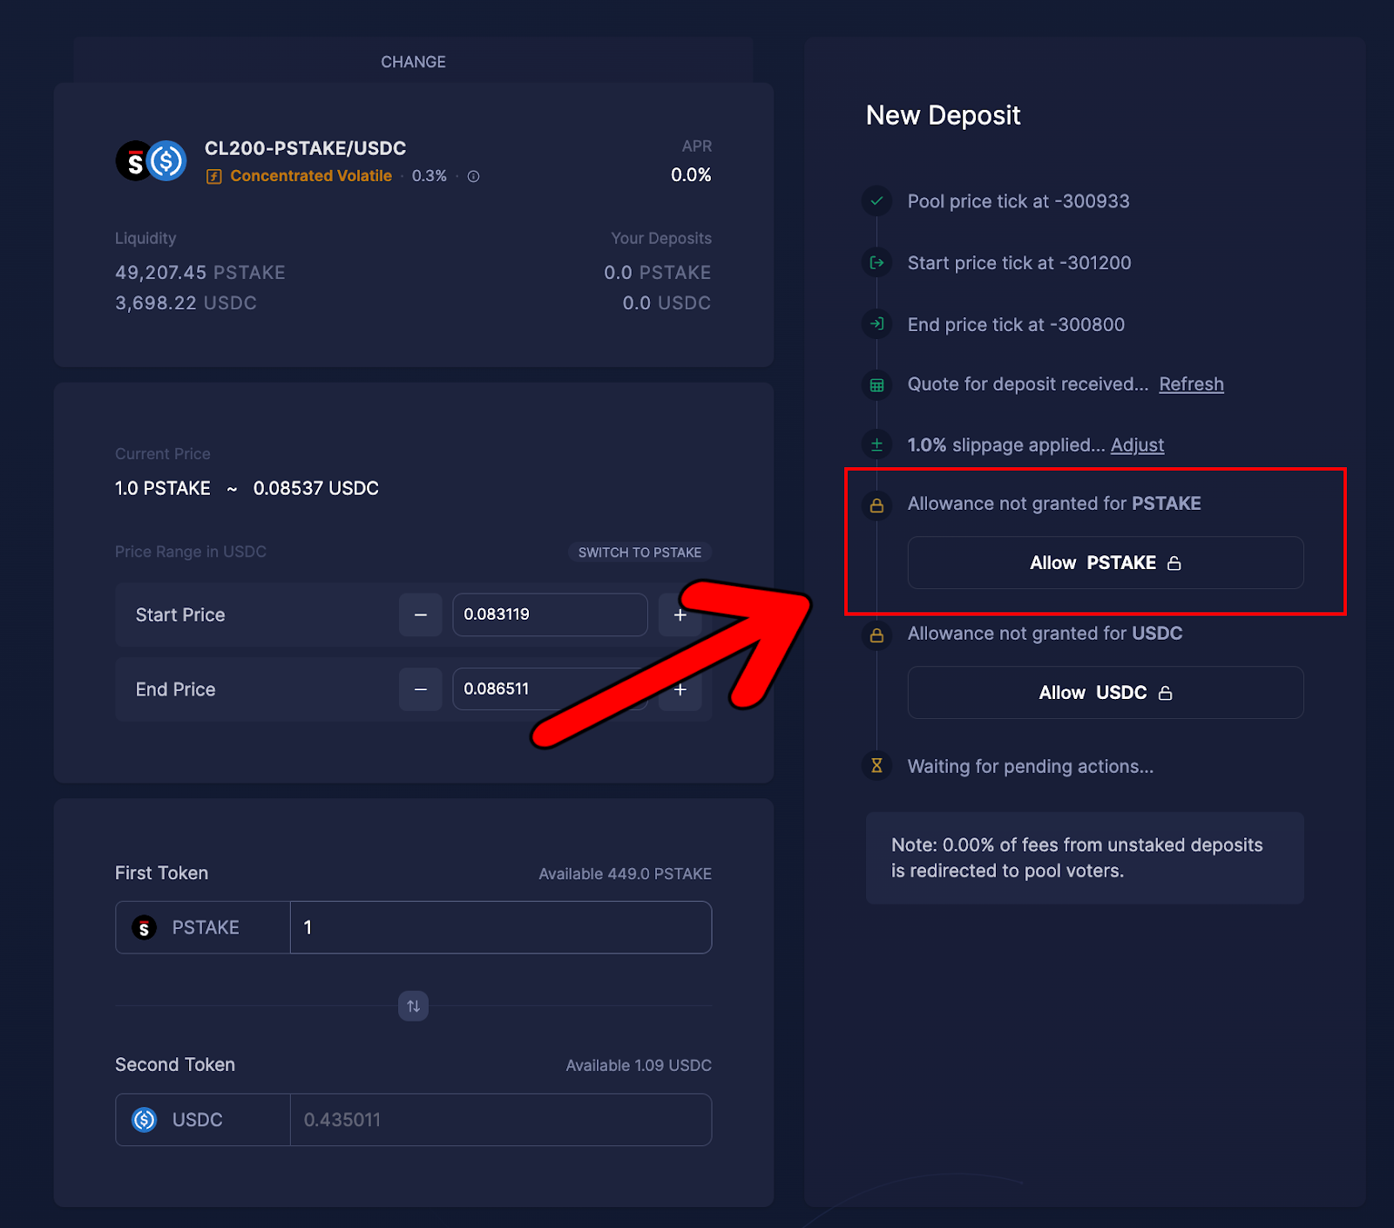1394x1228 pixels.
Task: Click the Start price tick step icon
Action: coord(876,262)
